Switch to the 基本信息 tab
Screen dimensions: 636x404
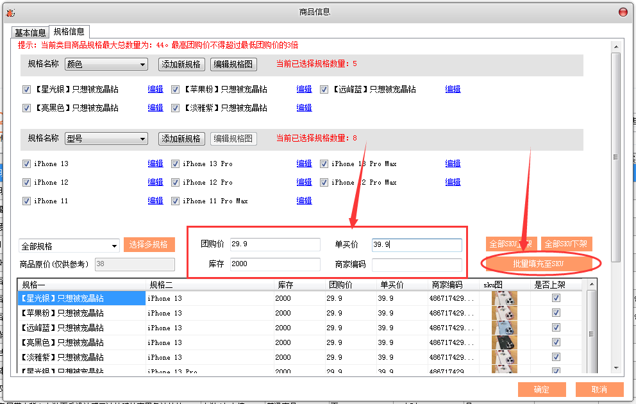tap(30, 33)
